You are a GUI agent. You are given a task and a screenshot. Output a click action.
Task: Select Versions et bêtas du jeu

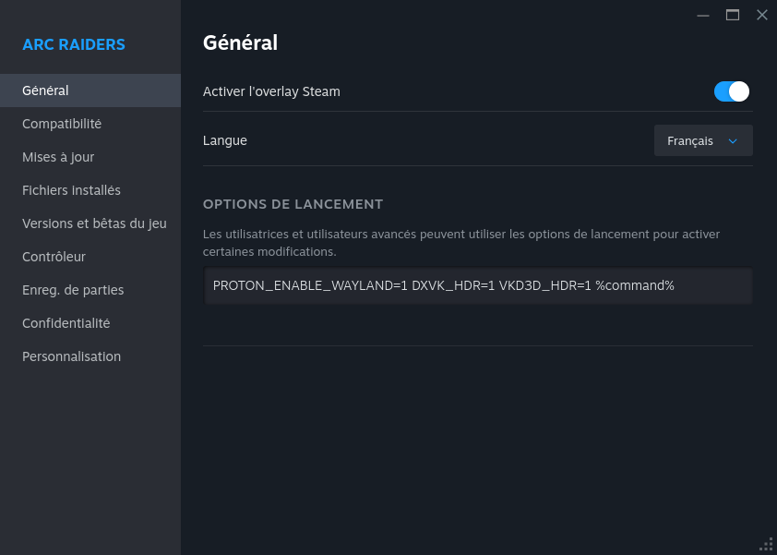[x=90, y=223]
